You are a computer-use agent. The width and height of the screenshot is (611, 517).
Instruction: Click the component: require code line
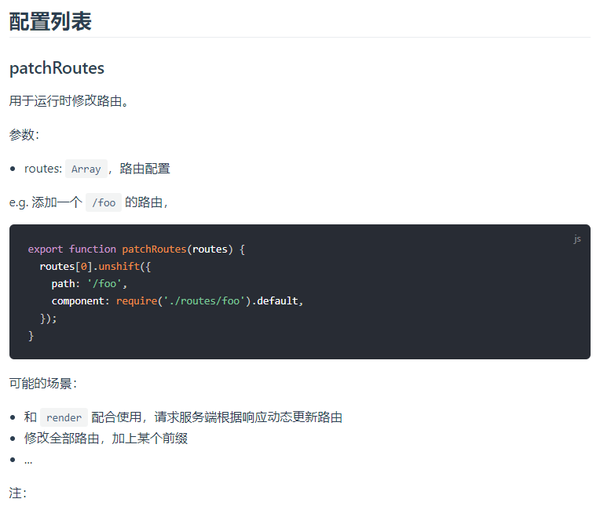177,301
